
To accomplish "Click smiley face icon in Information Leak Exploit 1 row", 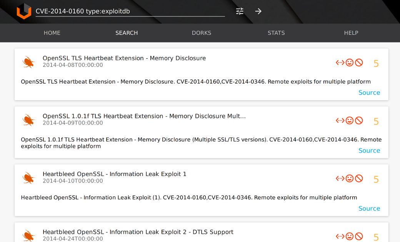I will (x=350, y=178).
